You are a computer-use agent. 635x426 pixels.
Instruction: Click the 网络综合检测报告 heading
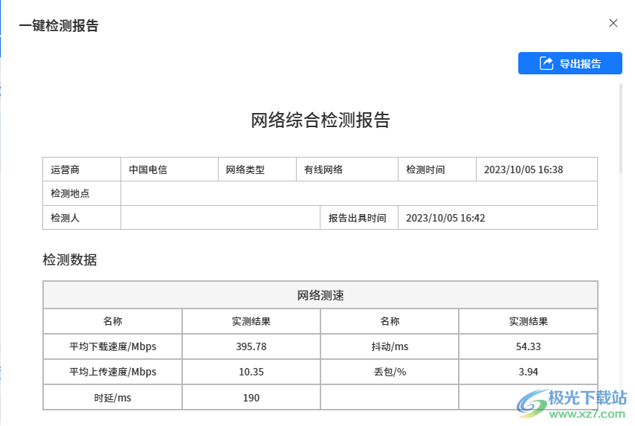[x=320, y=120]
